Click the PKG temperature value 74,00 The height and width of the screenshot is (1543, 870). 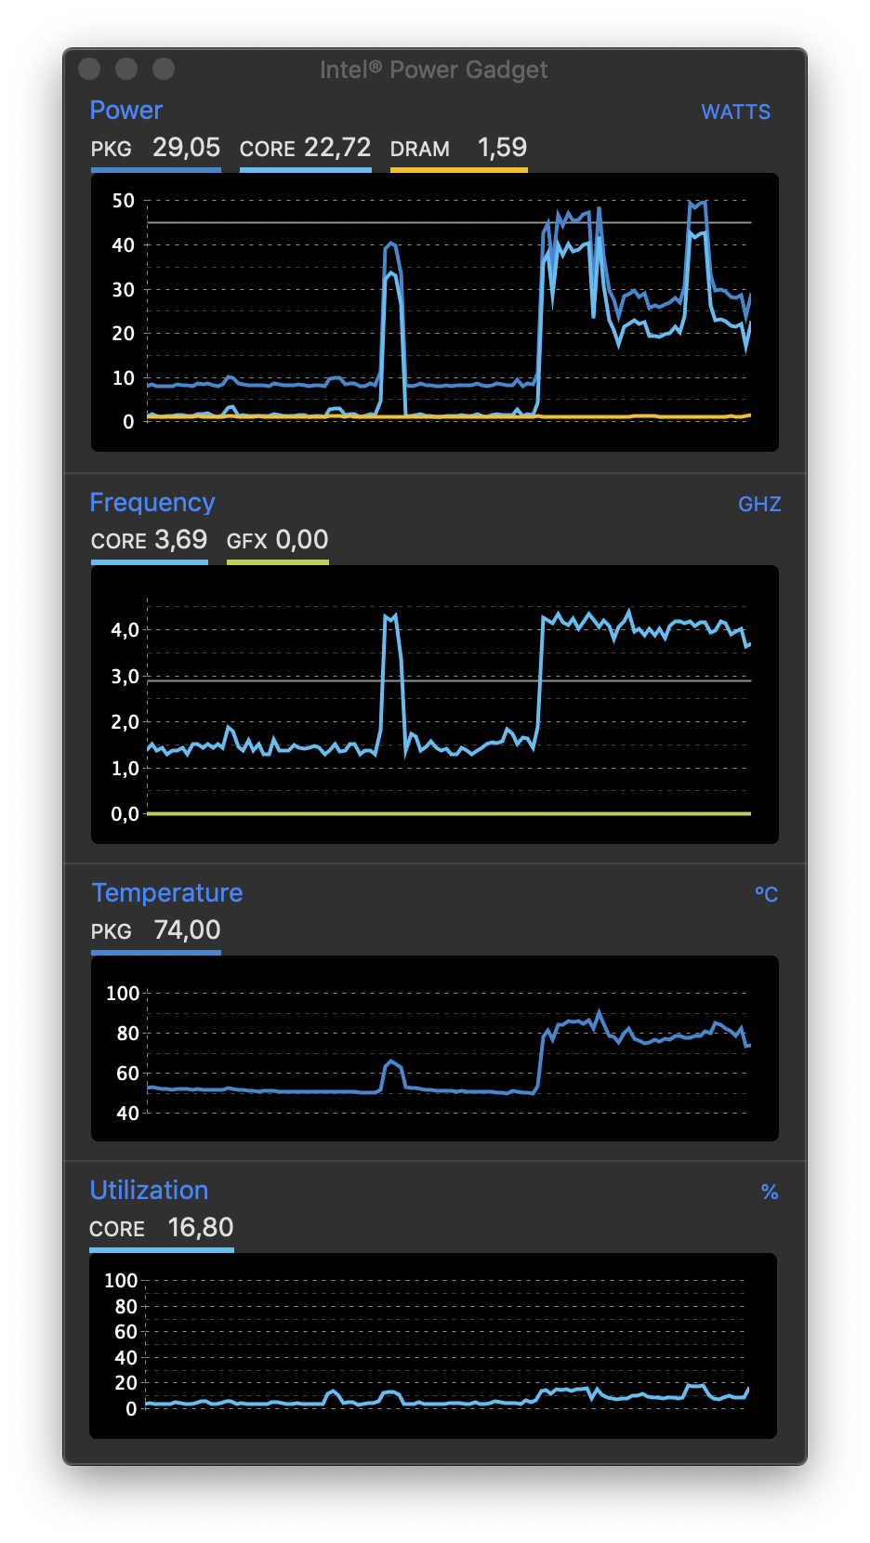tap(188, 930)
